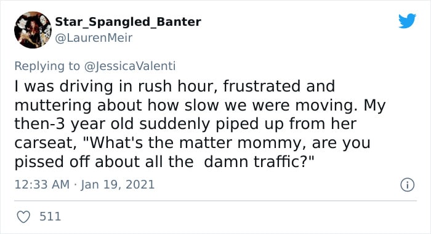Image resolution: width=431 pixels, height=234 pixels.
Task: Click the phrase 'pissed off' in the tweet
Action: click(52, 162)
